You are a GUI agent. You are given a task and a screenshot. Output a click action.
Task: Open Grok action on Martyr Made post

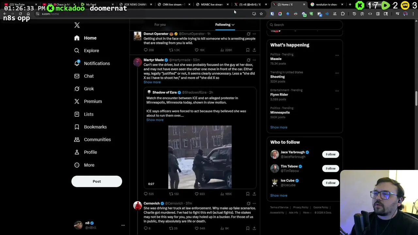pos(249,60)
